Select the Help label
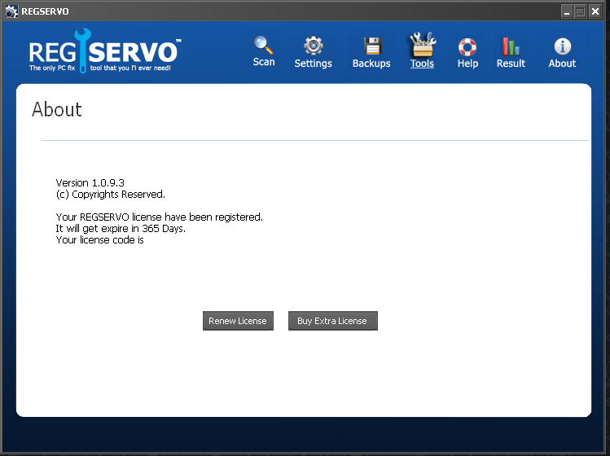Screen dimensions: 610x456 [x=467, y=64]
